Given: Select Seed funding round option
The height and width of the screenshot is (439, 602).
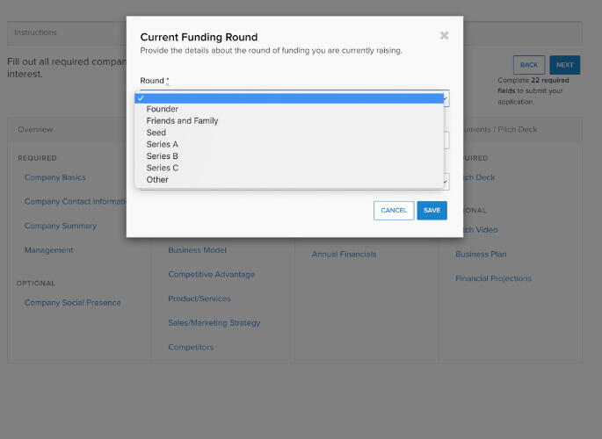Looking at the screenshot, I should click(156, 133).
